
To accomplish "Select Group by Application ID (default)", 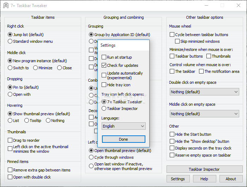I will [91, 34].
